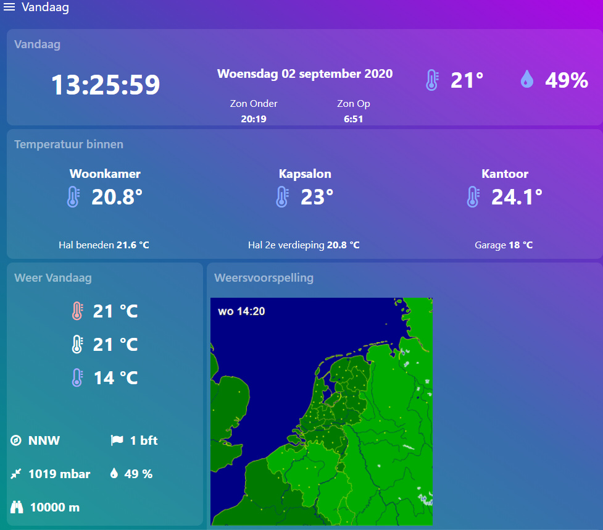Screen dimensions: 603x530
Task: Click the Kapsalon value 23°
Action: point(317,196)
